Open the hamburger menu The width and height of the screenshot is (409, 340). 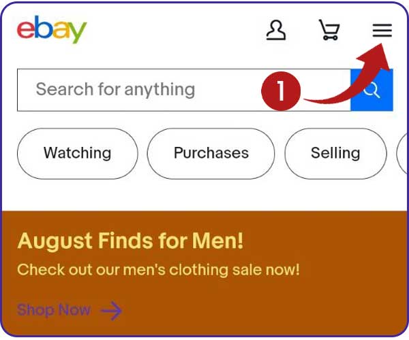382,31
